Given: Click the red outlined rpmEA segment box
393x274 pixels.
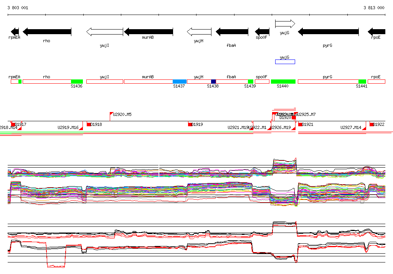Looking at the screenshot, I should pos(15,81).
